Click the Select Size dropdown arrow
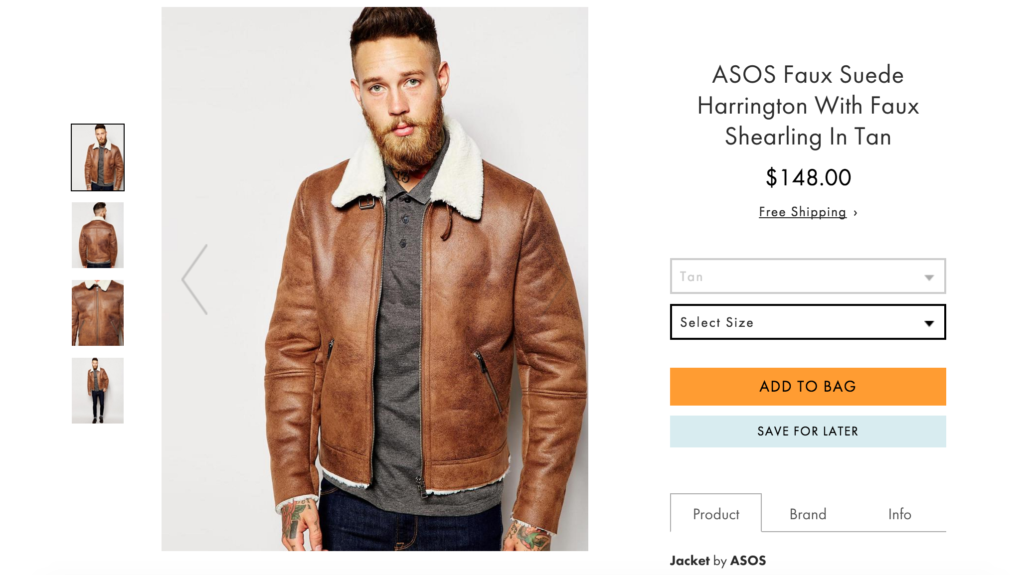 (929, 323)
